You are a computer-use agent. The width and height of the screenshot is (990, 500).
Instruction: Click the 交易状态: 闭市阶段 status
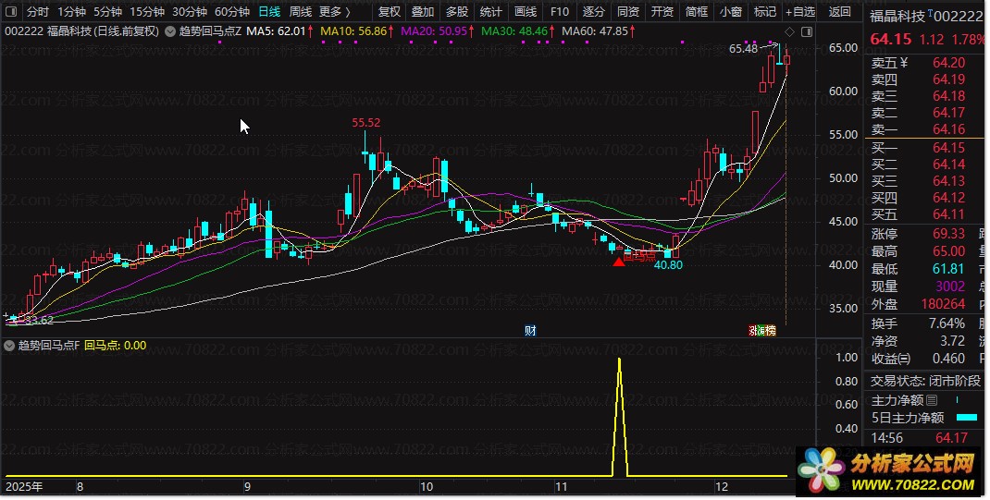[925, 382]
